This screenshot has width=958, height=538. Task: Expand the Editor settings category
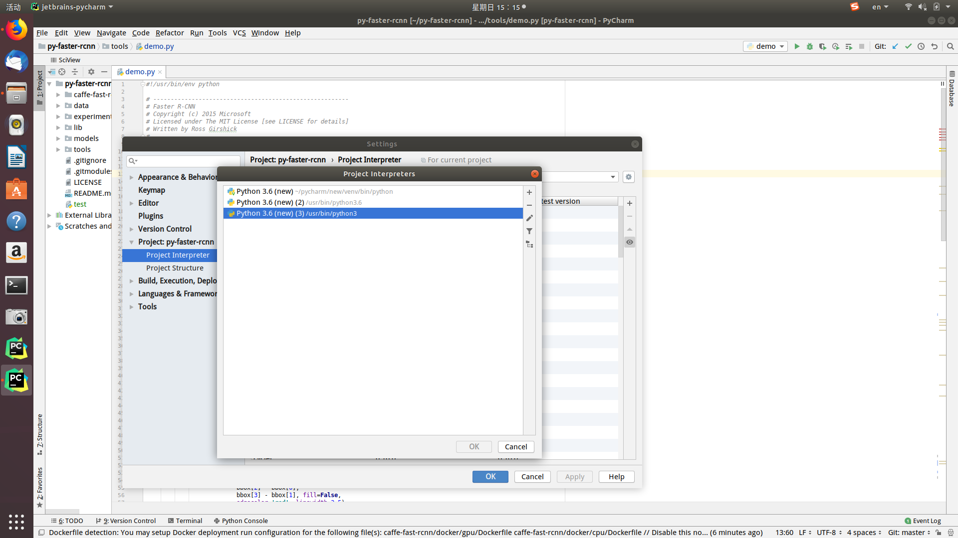click(x=132, y=203)
